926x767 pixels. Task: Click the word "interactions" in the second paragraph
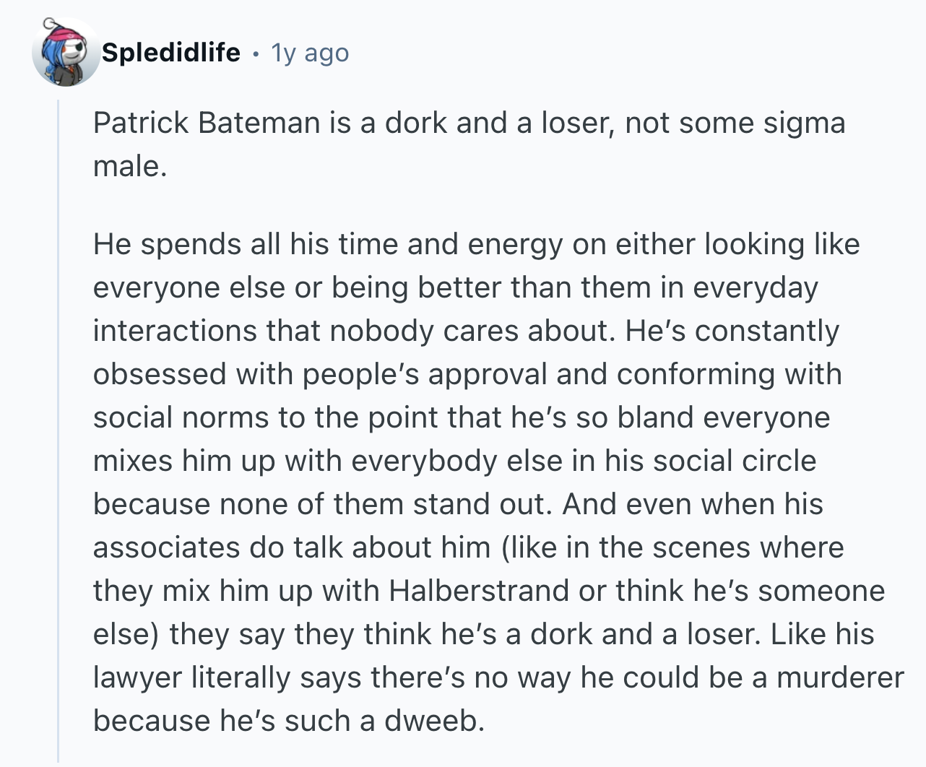click(174, 331)
